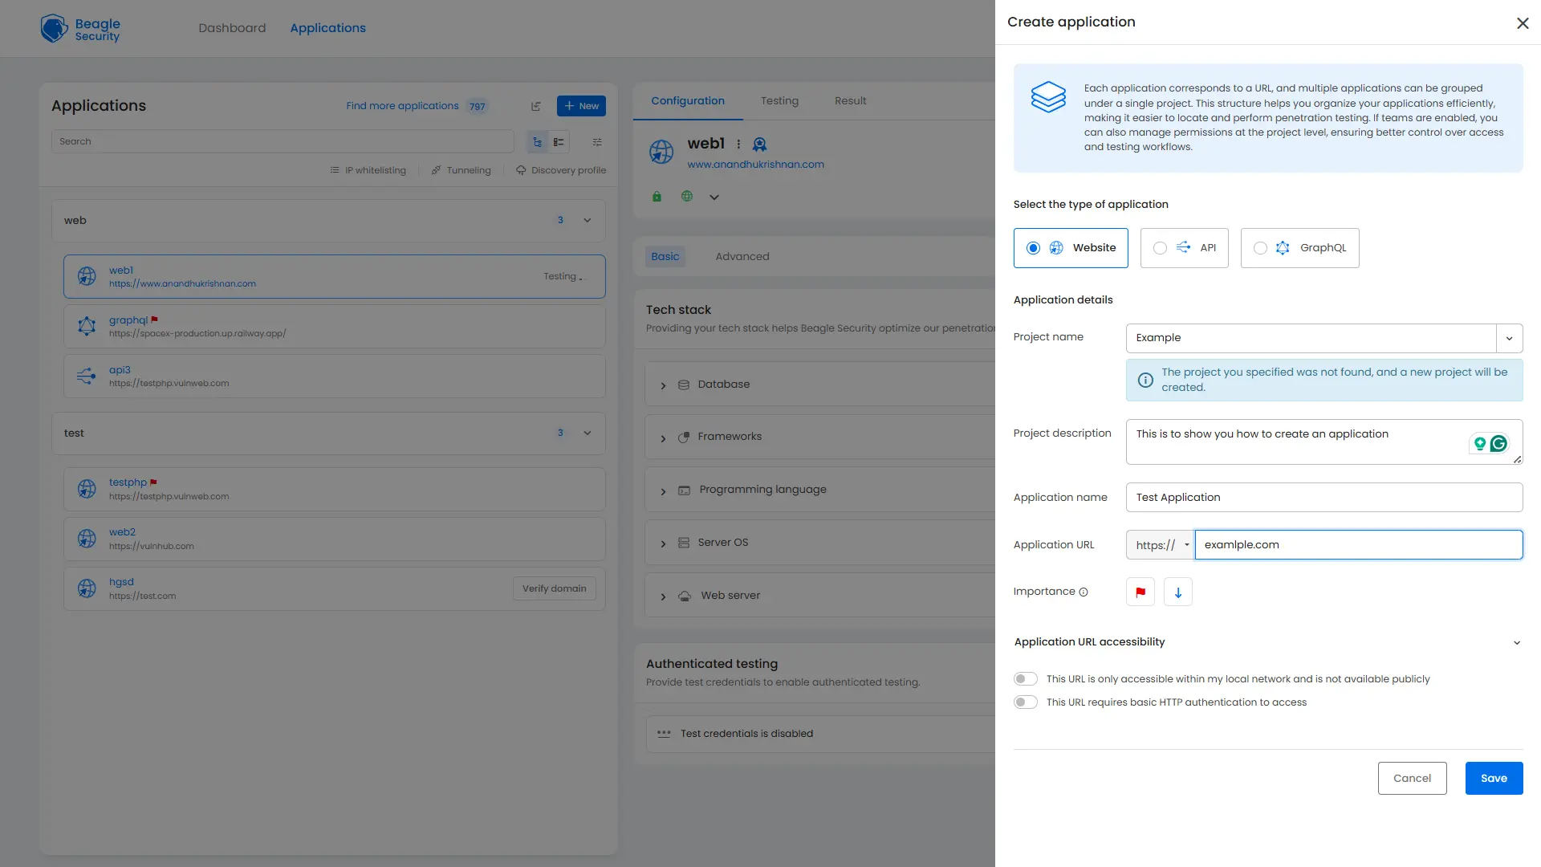Image resolution: width=1541 pixels, height=867 pixels.
Task: Click the applications Search field
Action: pyautogui.click(x=281, y=141)
